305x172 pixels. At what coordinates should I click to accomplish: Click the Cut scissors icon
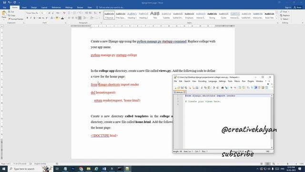(x=9, y=11)
